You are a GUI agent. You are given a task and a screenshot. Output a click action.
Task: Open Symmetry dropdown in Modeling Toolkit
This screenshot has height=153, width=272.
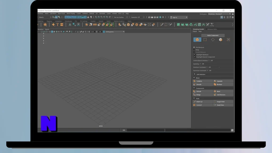click(x=200, y=64)
